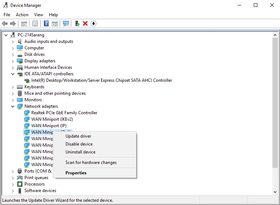Expand the Print queues chevron
280x205 pixels.
pyautogui.click(x=13, y=178)
